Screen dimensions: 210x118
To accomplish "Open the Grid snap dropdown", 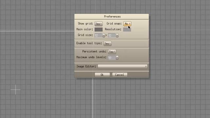I will 127,24.
